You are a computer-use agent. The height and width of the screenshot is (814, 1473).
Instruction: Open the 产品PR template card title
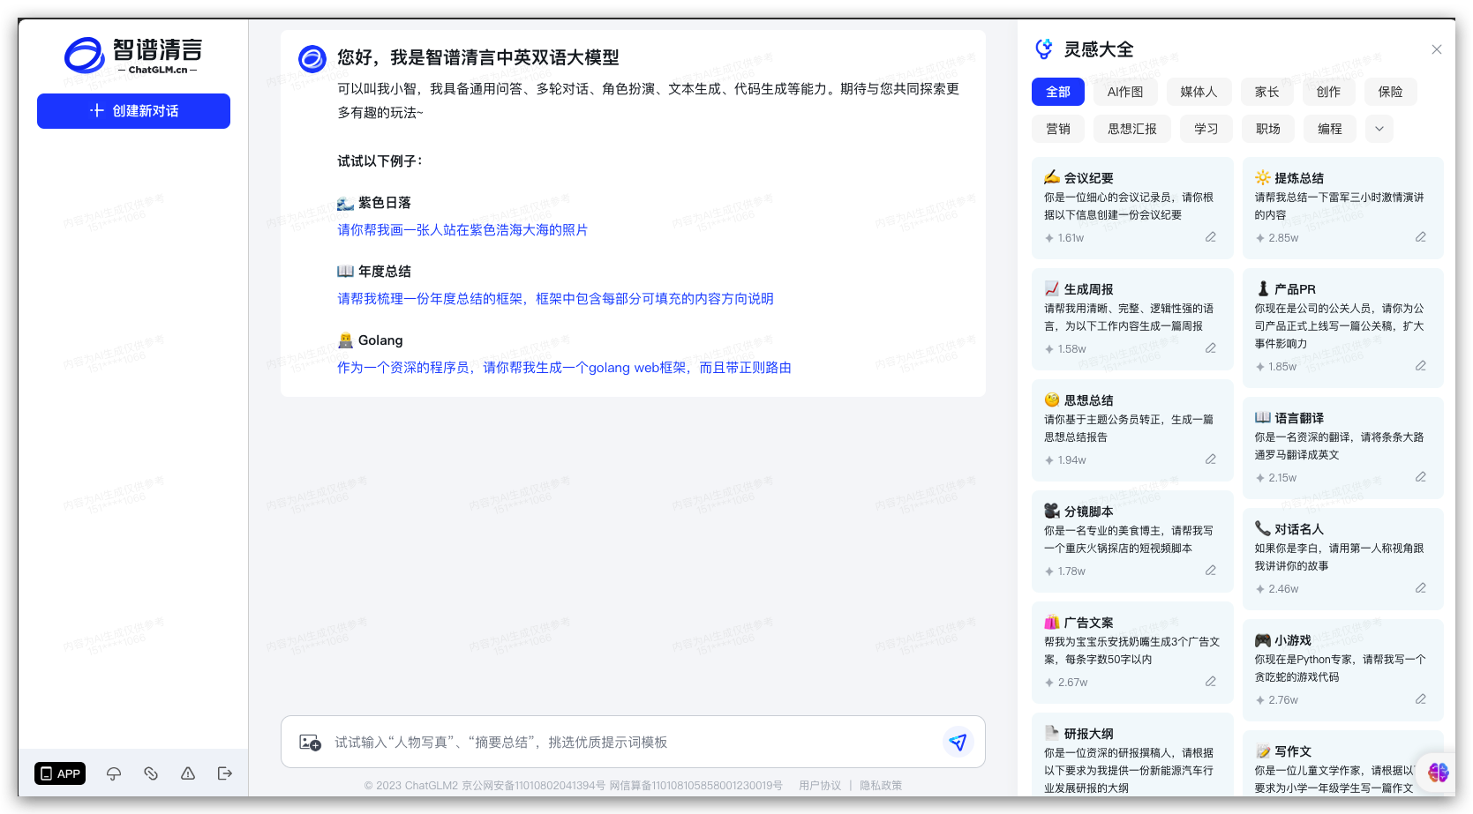coord(1295,289)
